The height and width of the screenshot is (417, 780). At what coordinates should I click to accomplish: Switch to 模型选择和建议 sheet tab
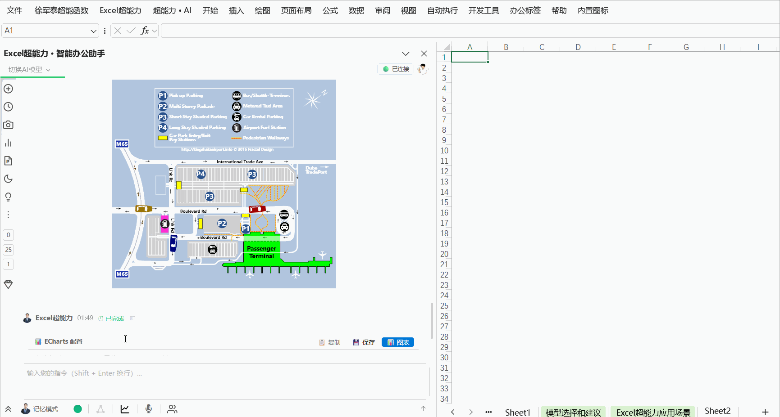[573, 412]
